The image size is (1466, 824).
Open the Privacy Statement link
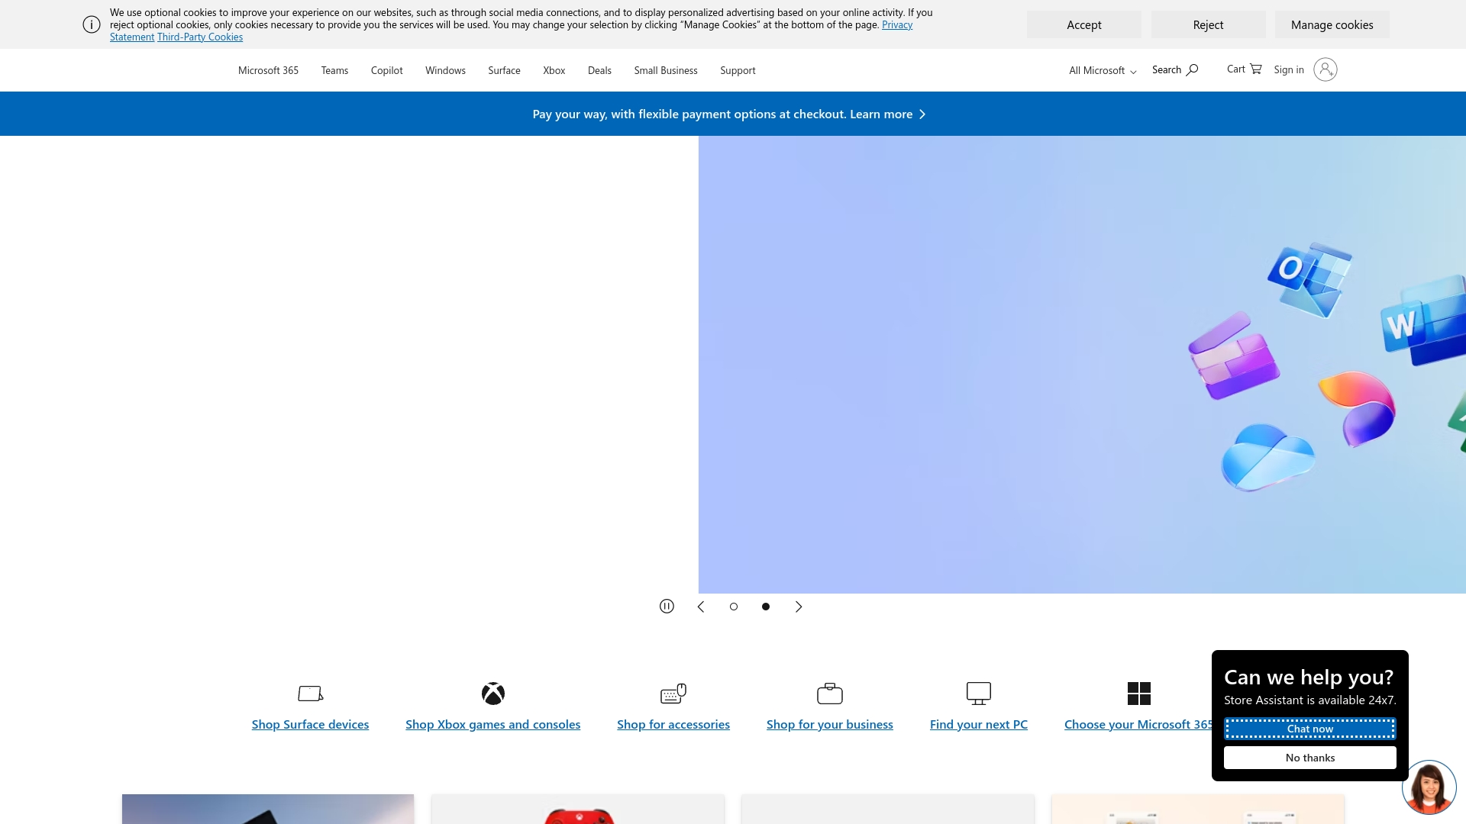[897, 24]
